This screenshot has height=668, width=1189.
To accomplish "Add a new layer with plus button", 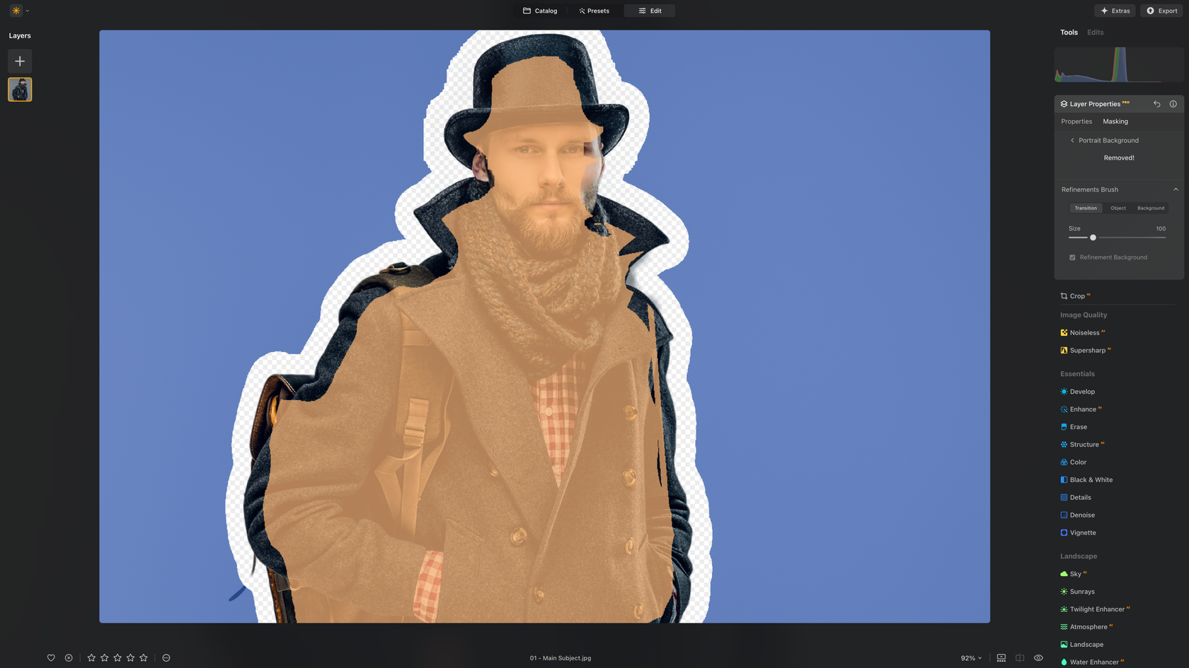I will (x=20, y=61).
